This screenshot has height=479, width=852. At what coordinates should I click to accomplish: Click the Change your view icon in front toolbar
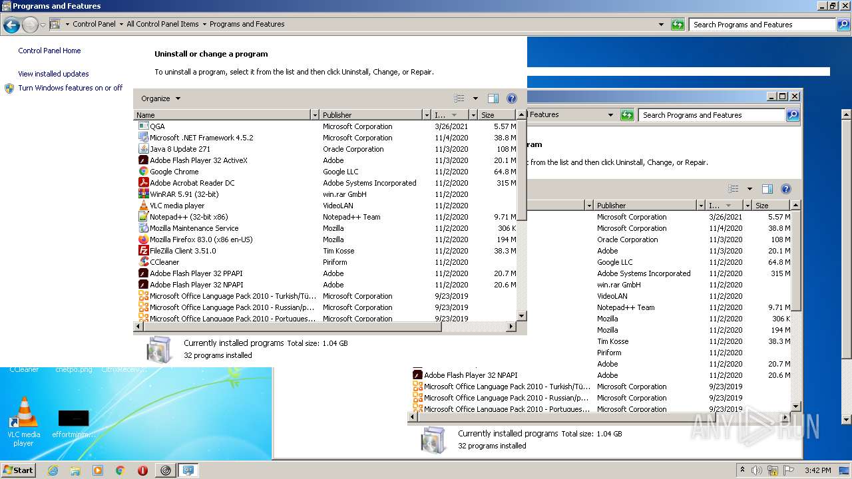459,98
